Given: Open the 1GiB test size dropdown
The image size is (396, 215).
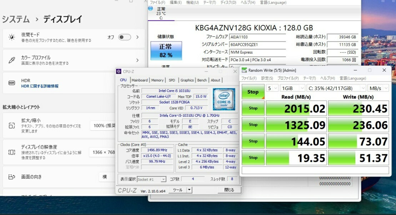Looking at the screenshot, I should click(x=292, y=88).
